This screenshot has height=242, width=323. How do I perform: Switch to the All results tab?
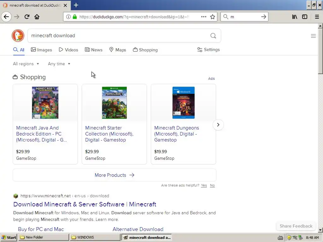click(19, 50)
